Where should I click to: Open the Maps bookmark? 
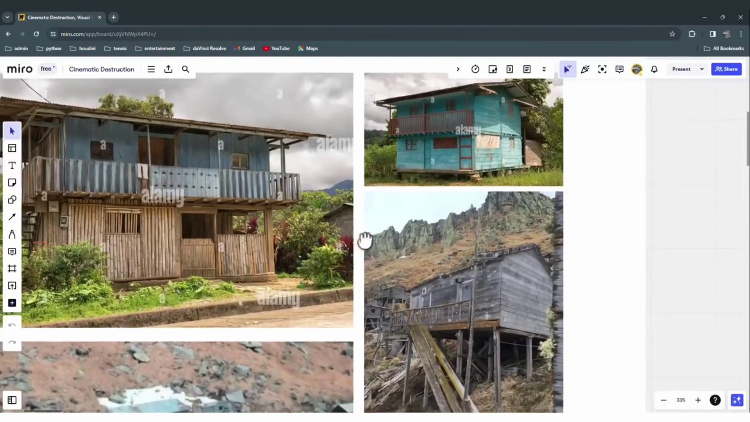pos(308,48)
